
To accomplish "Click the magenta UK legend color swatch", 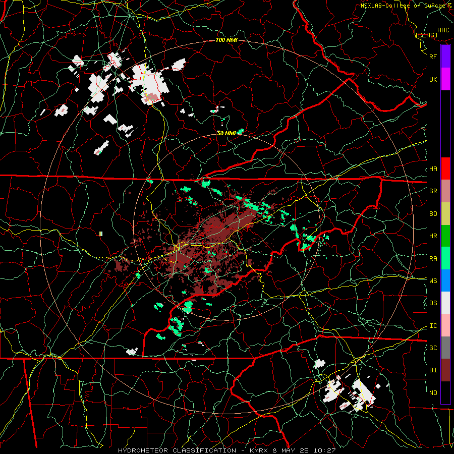I will 445,79.
